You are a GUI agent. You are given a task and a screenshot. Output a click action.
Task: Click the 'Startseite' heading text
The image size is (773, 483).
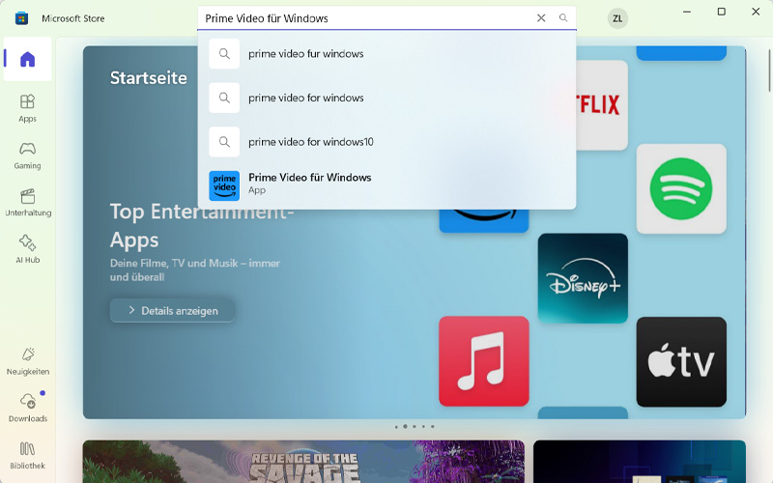pyautogui.click(x=149, y=78)
